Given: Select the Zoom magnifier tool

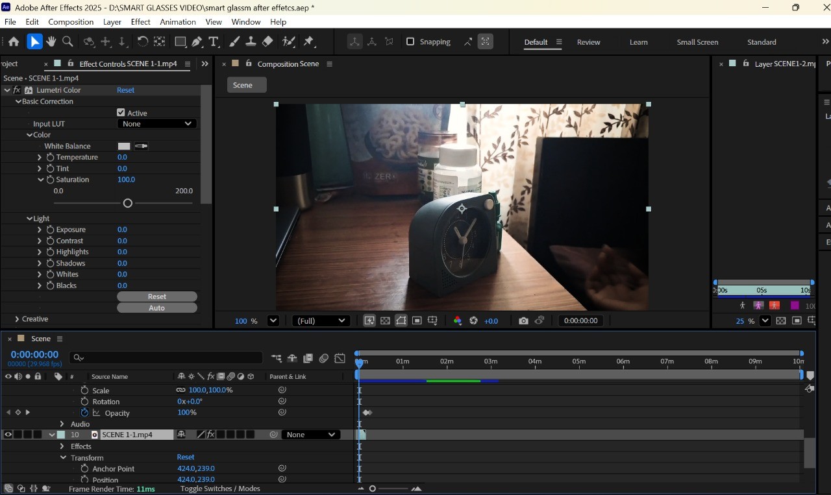Looking at the screenshot, I should (x=68, y=42).
